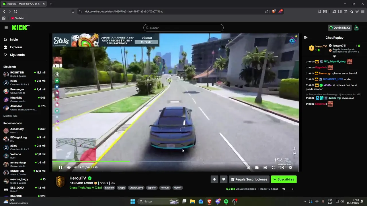Click the FED_Edgar17_dmg chat username
This screenshot has height=206, width=367.
click(x=335, y=62)
